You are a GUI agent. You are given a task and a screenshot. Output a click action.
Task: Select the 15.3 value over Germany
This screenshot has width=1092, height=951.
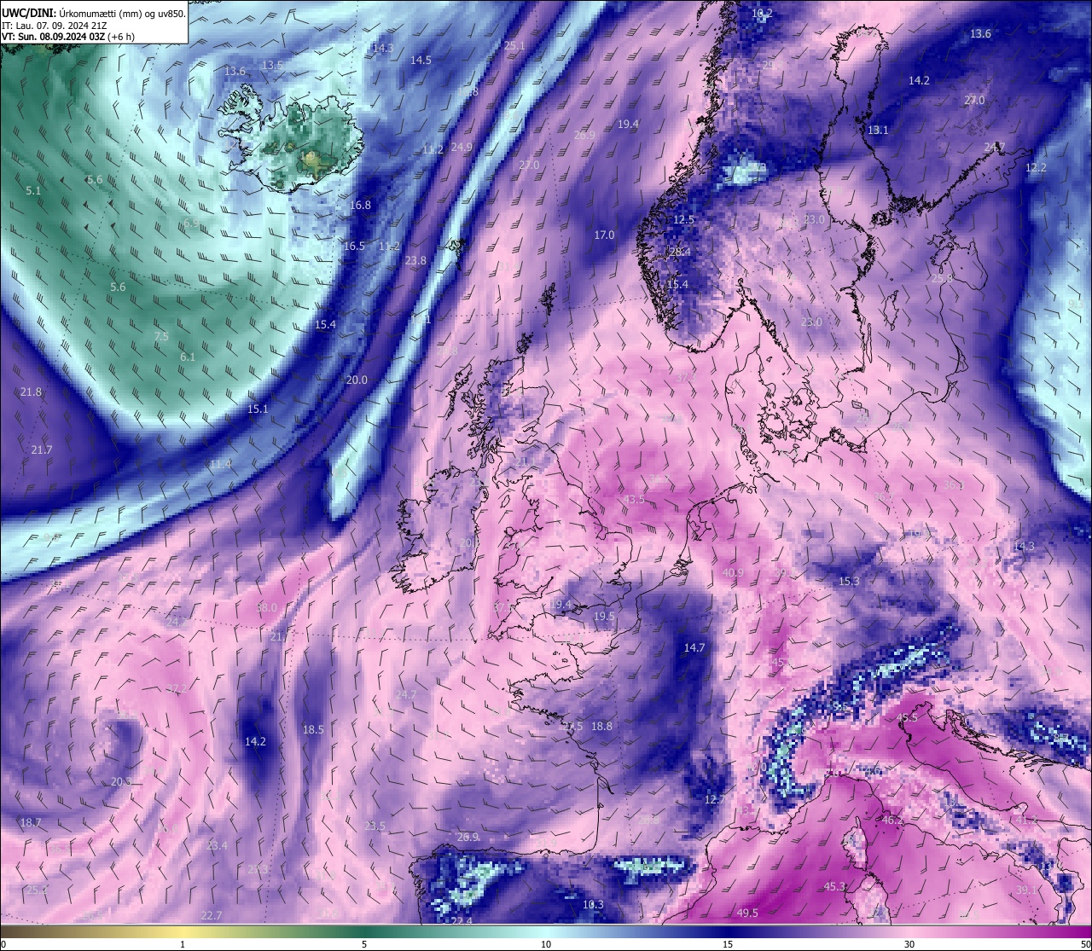[849, 581]
